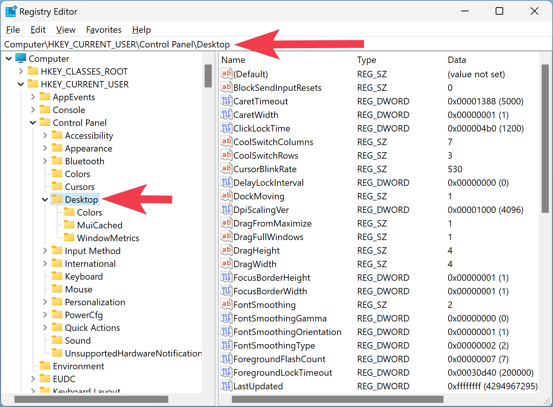Click the folder icon of MuiCached key

click(69, 225)
